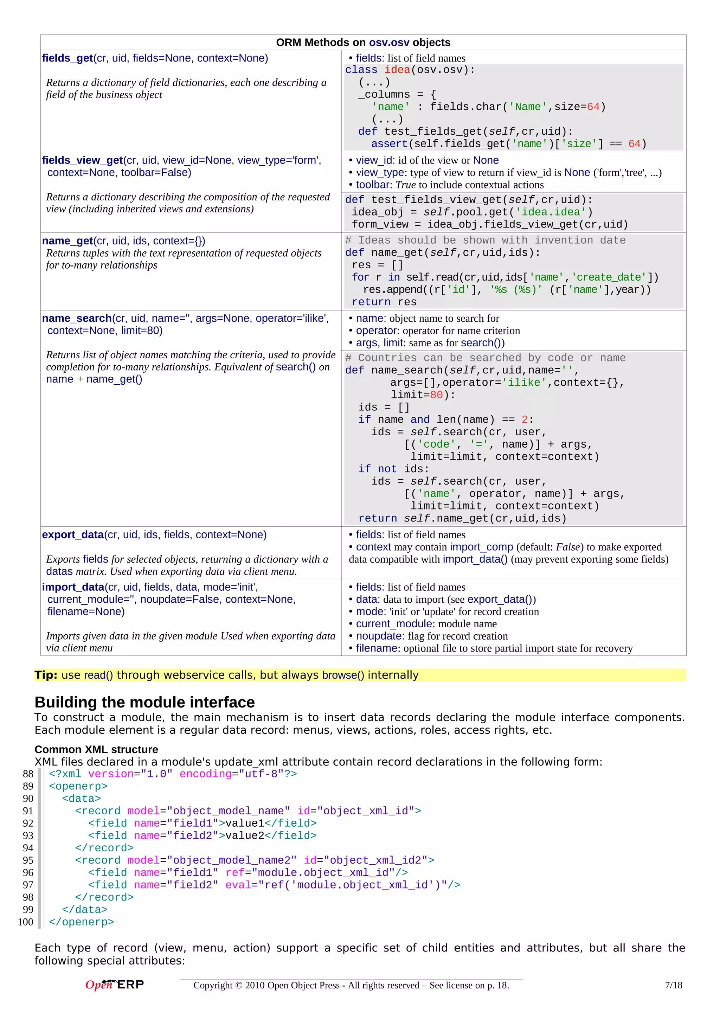Click the 'Building the module interface' heading
Viewport: 720px width, 1019px height.
coord(144,702)
